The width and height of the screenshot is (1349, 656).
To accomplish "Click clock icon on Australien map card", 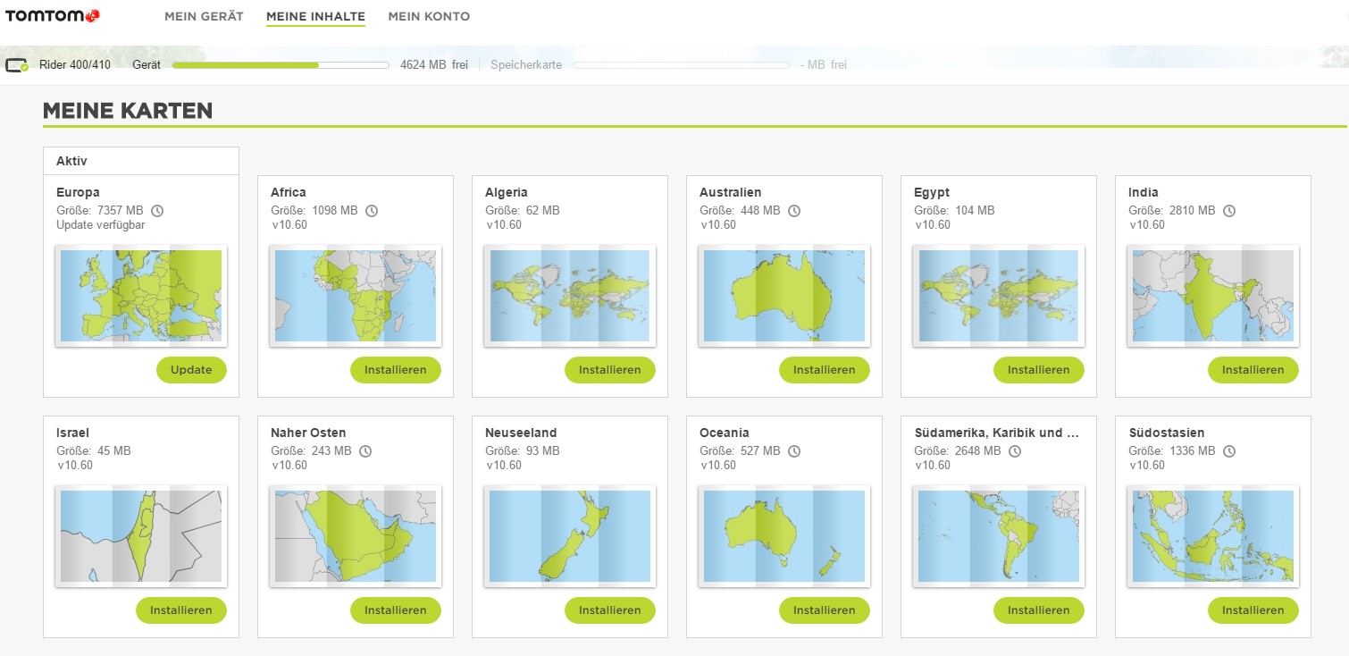I will point(794,211).
